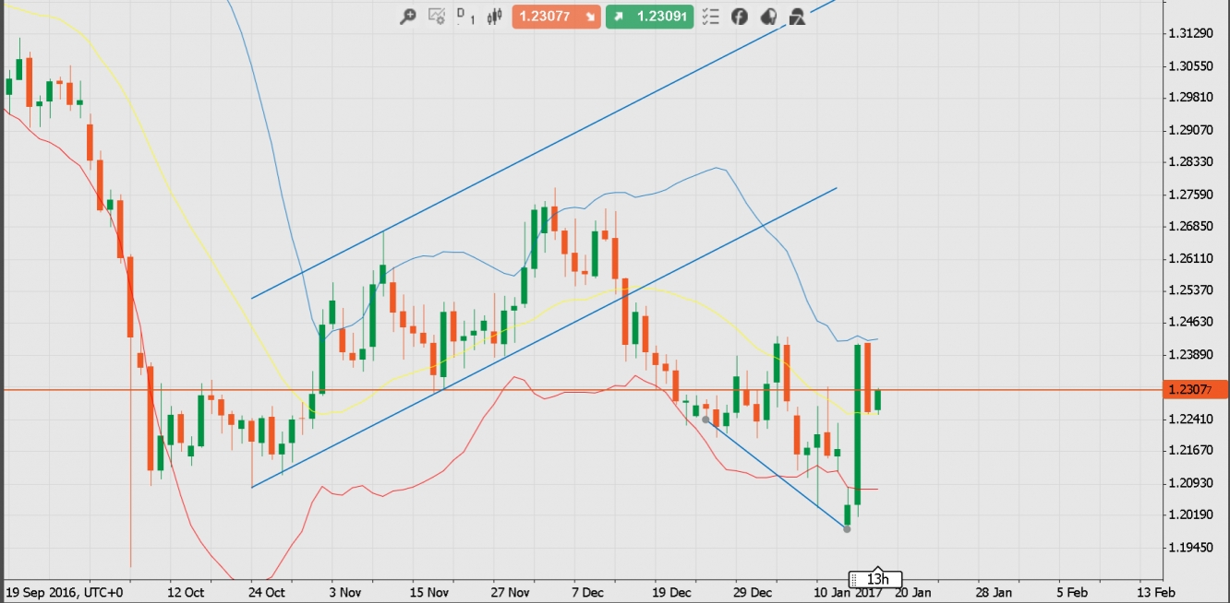Click the Facebook share icon
1230x603 pixels.
(739, 17)
